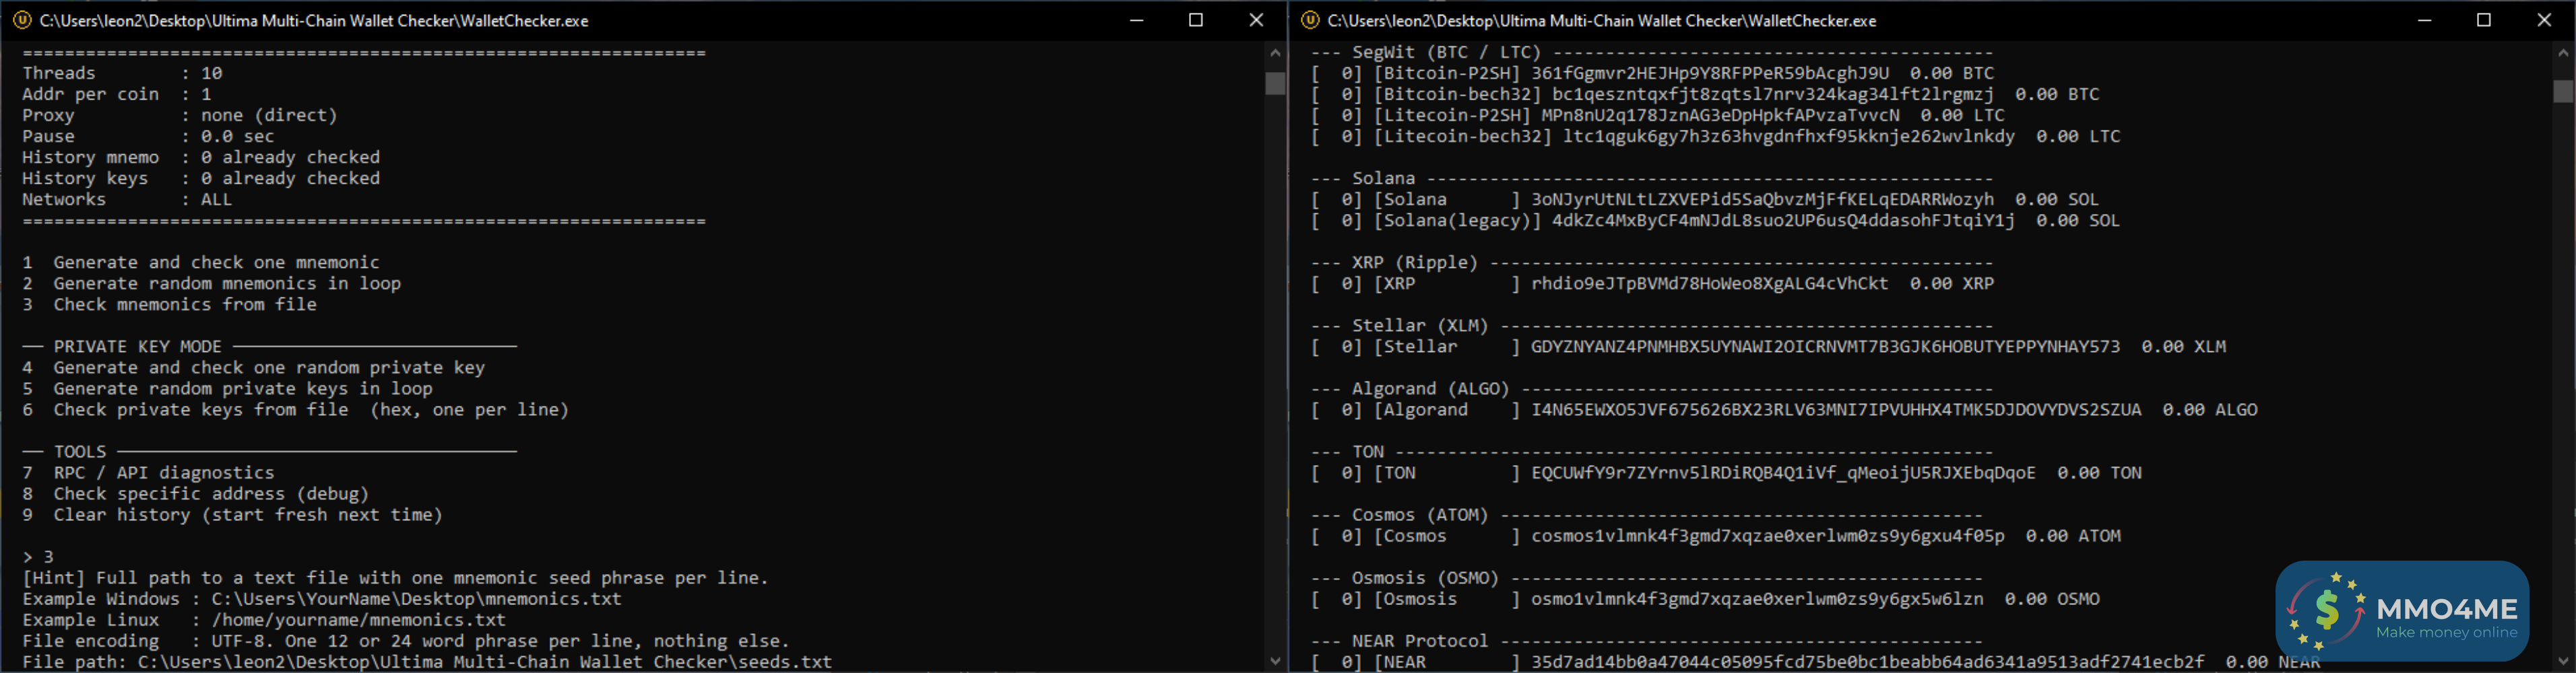Click the 'Addr per coin : 1' line

pyautogui.click(x=117, y=94)
